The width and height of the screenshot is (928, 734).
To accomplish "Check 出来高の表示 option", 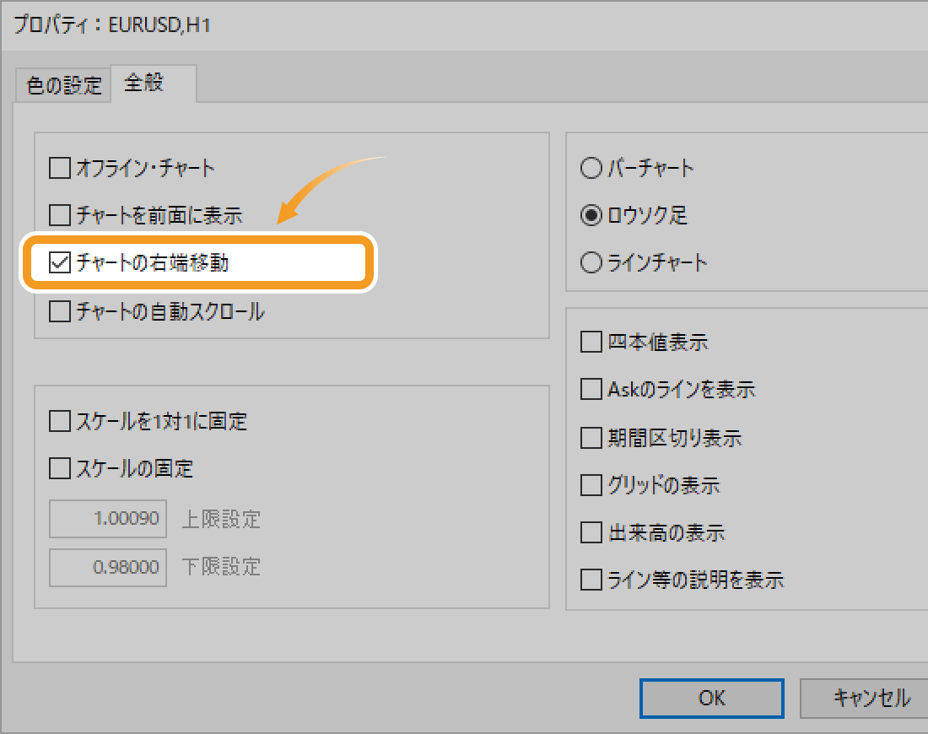I will (591, 532).
